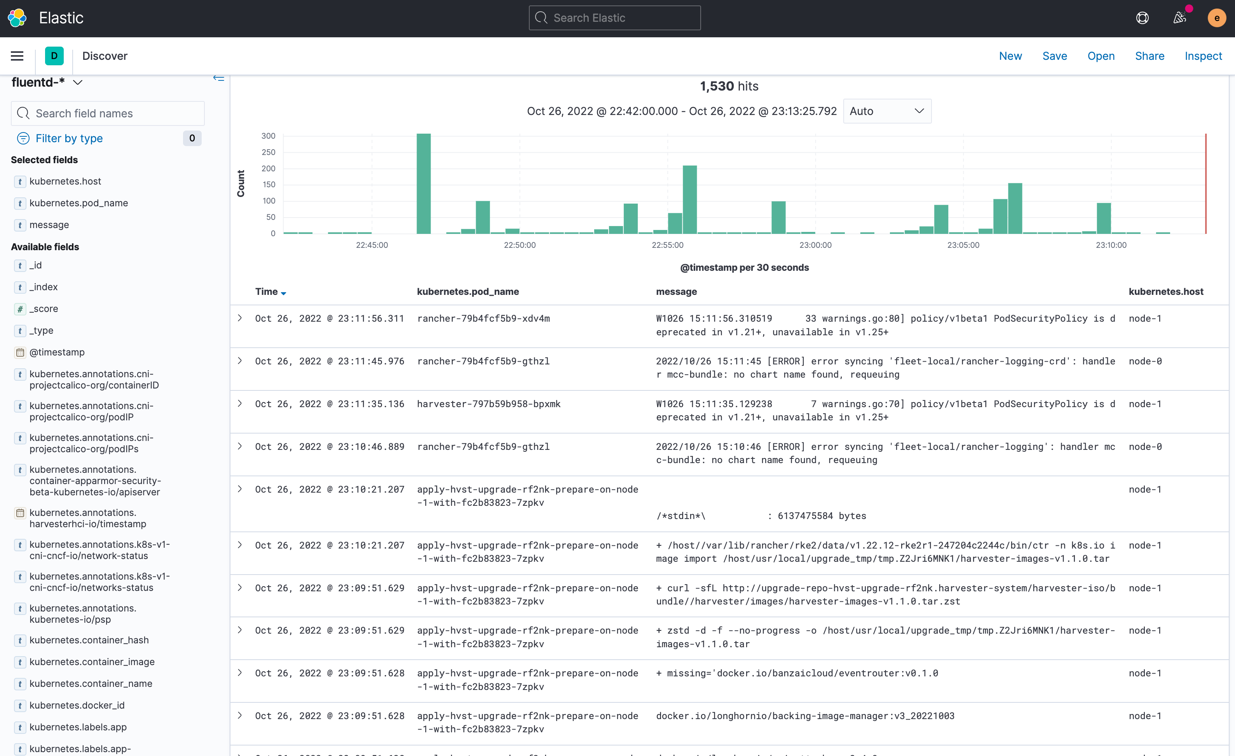
Task: Click the Save link
Action: pyautogui.click(x=1055, y=56)
